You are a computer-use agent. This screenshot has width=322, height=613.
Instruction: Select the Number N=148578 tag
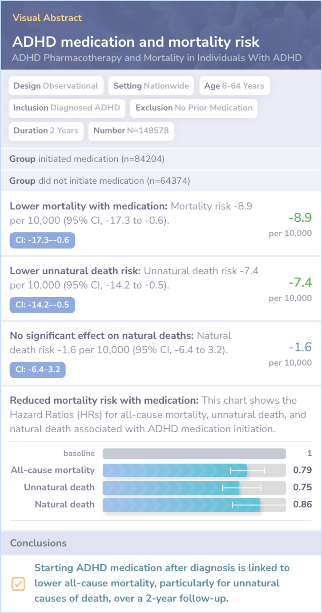131,131
